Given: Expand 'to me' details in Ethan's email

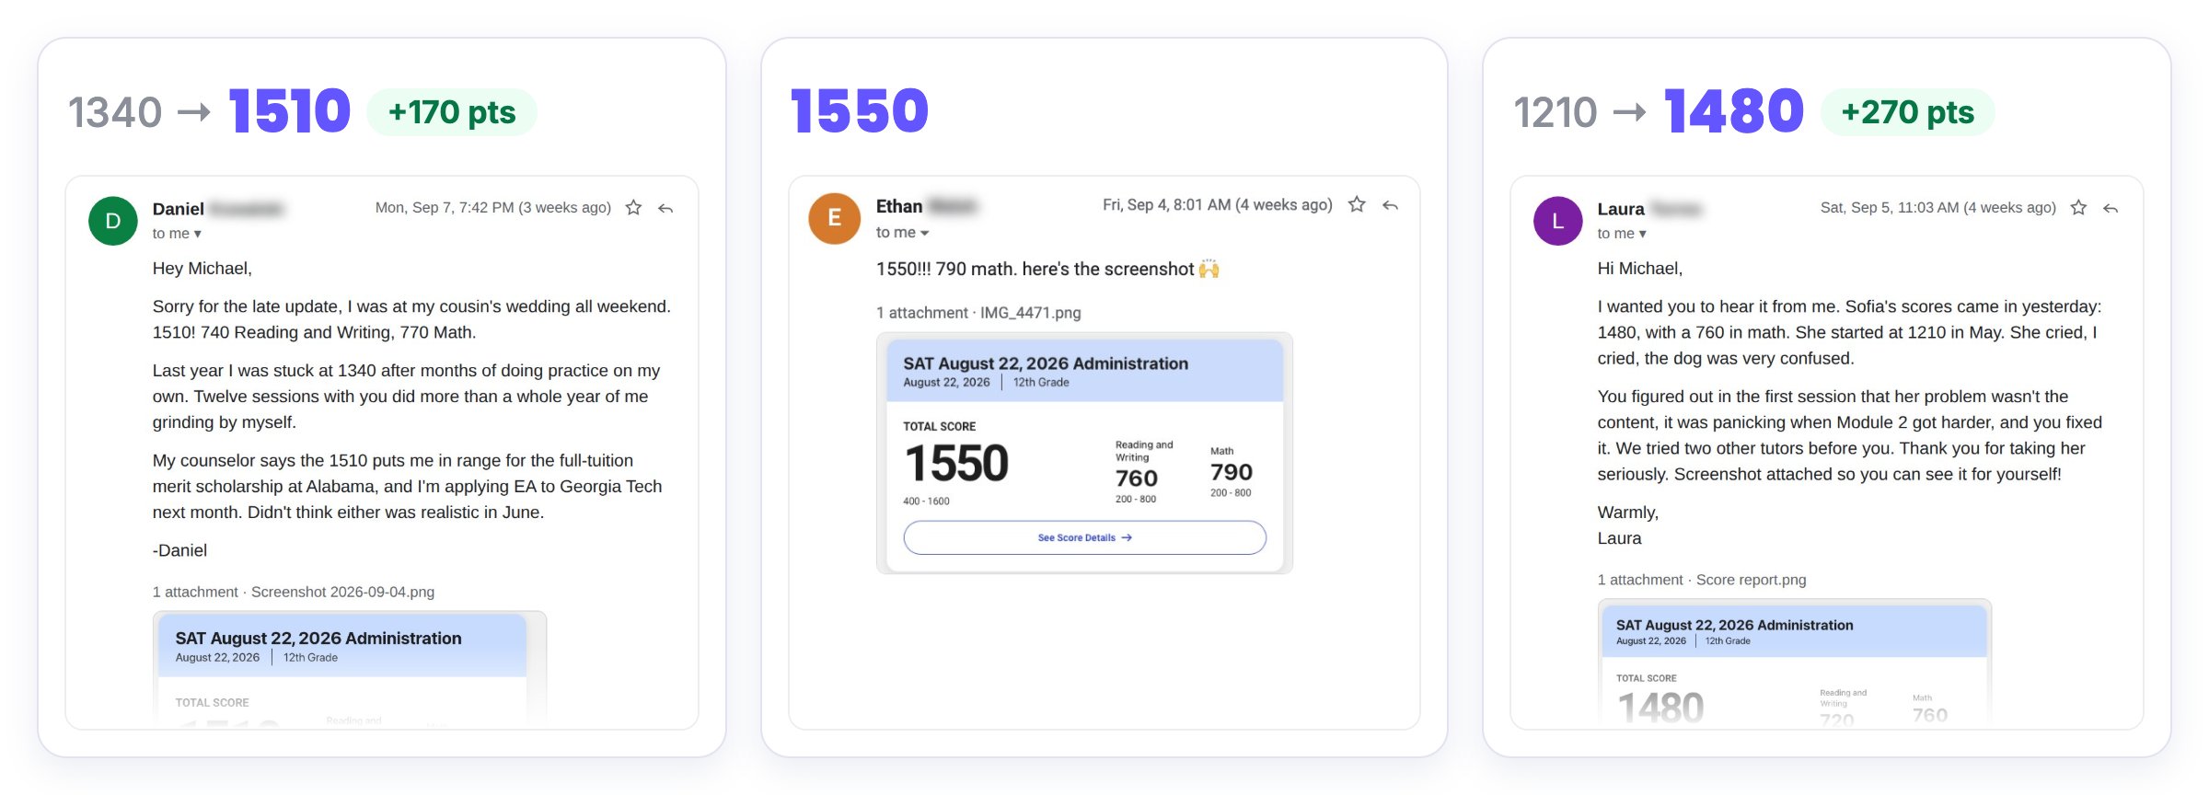Looking at the screenshot, I should click(902, 233).
